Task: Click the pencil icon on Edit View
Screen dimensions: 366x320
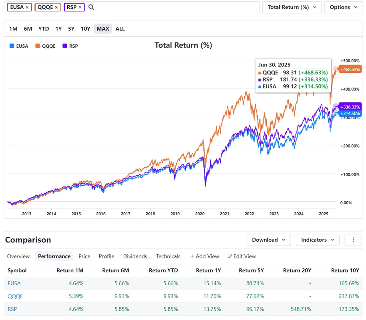Action: 230,256
